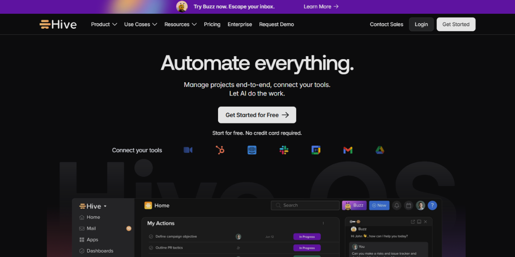Click the Slack integration icon
The width and height of the screenshot is (515, 257).
coord(284,150)
